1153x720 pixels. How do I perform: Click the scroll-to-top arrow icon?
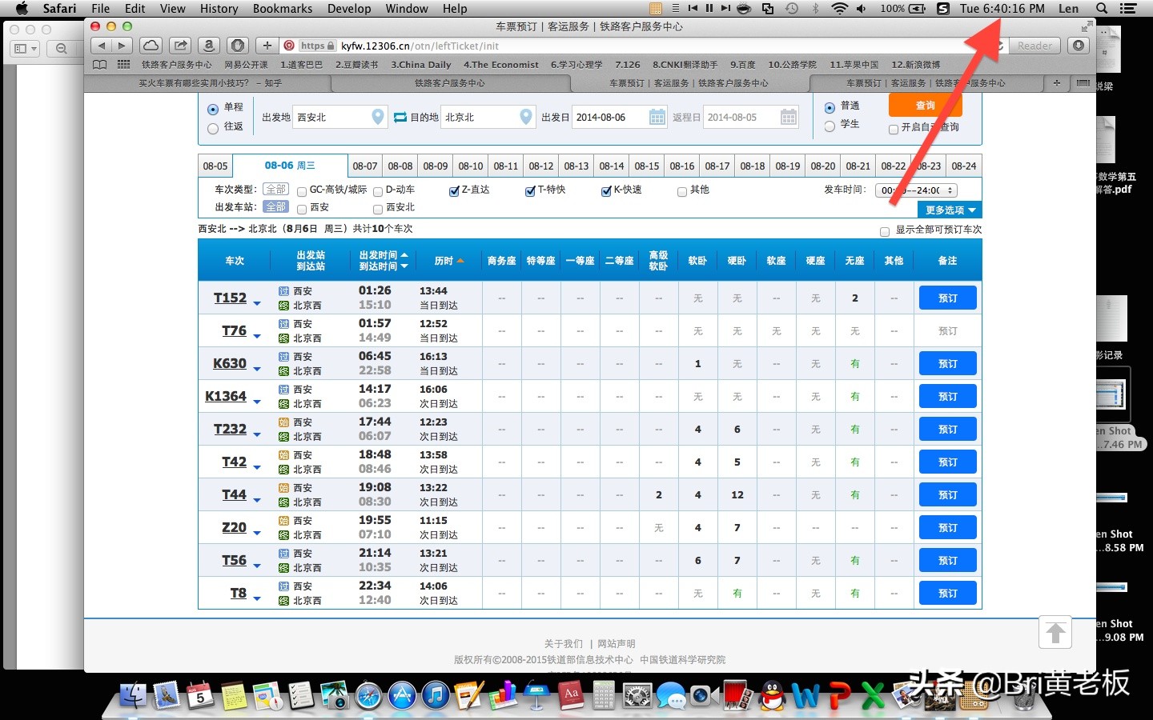pyautogui.click(x=1055, y=633)
